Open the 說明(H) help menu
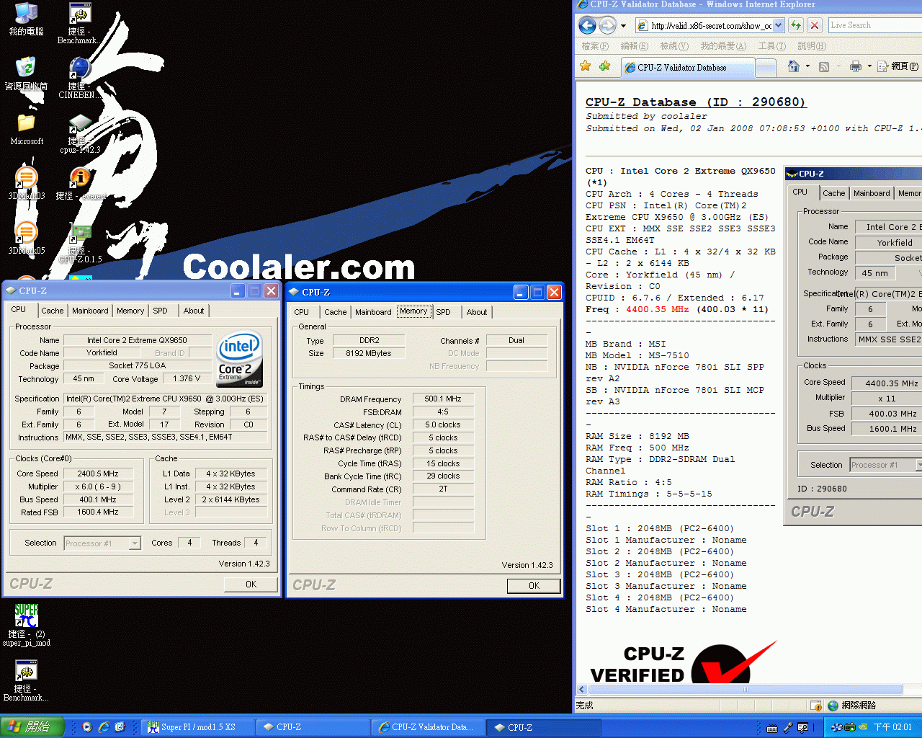The height and width of the screenshot is (738, 922). [812, 46]
